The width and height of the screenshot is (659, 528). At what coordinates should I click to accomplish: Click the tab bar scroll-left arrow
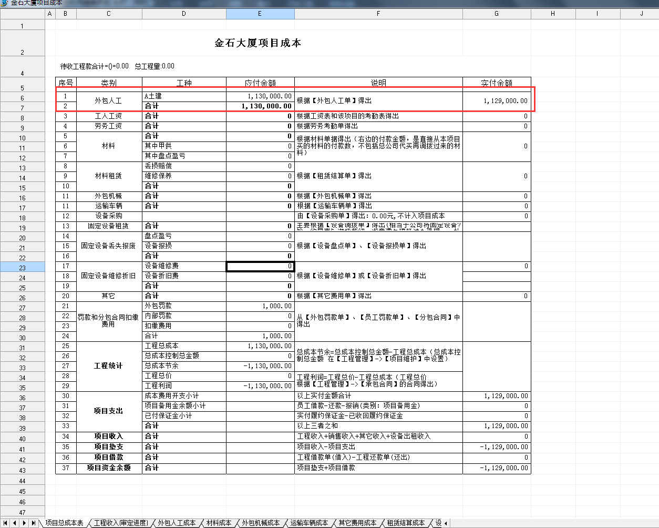446,523
